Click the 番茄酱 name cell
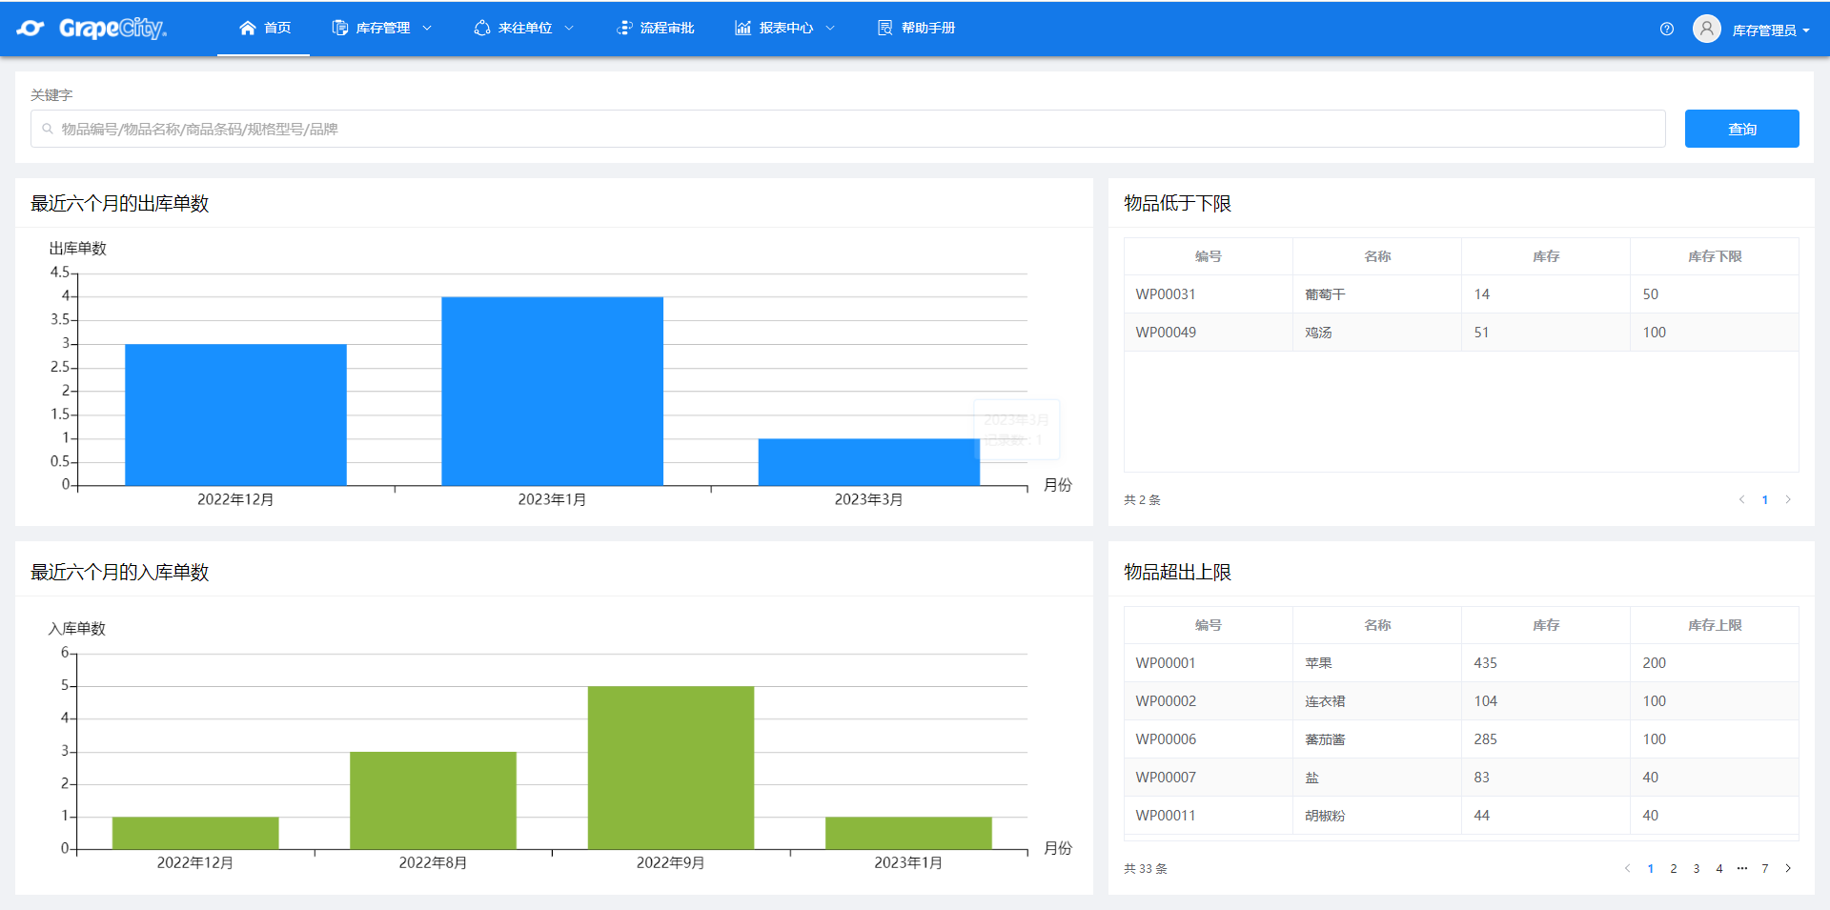The image size is (1830, 910). click(1377, 739)
